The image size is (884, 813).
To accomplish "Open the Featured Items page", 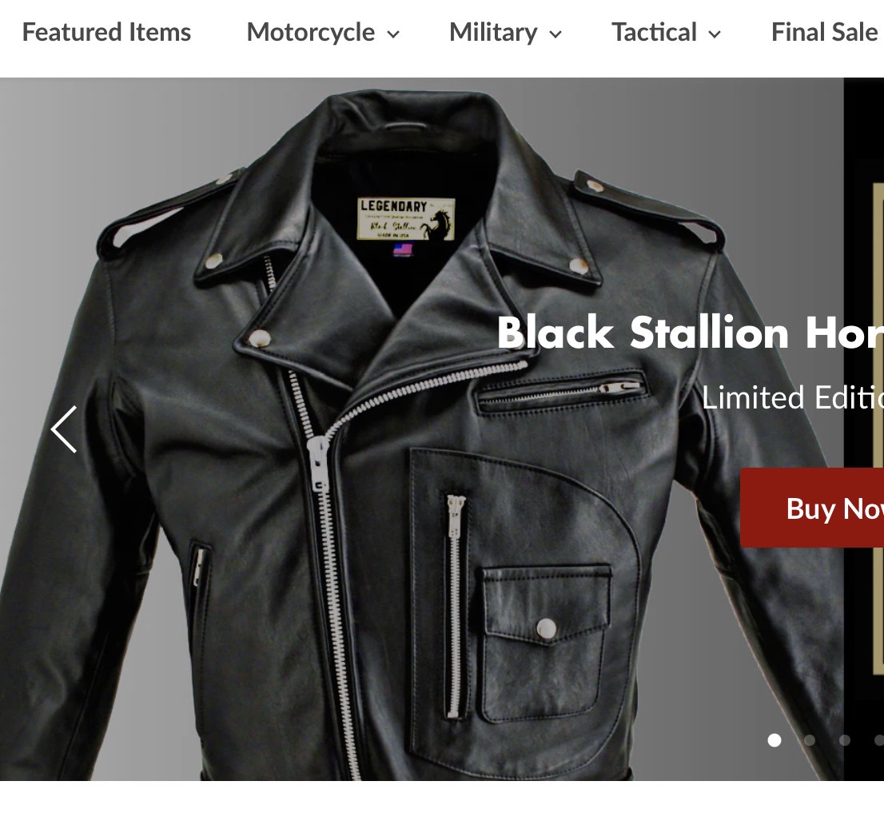I will click(x=106, y=32).
